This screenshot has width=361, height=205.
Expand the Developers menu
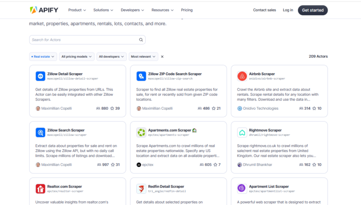coord(133,10)
